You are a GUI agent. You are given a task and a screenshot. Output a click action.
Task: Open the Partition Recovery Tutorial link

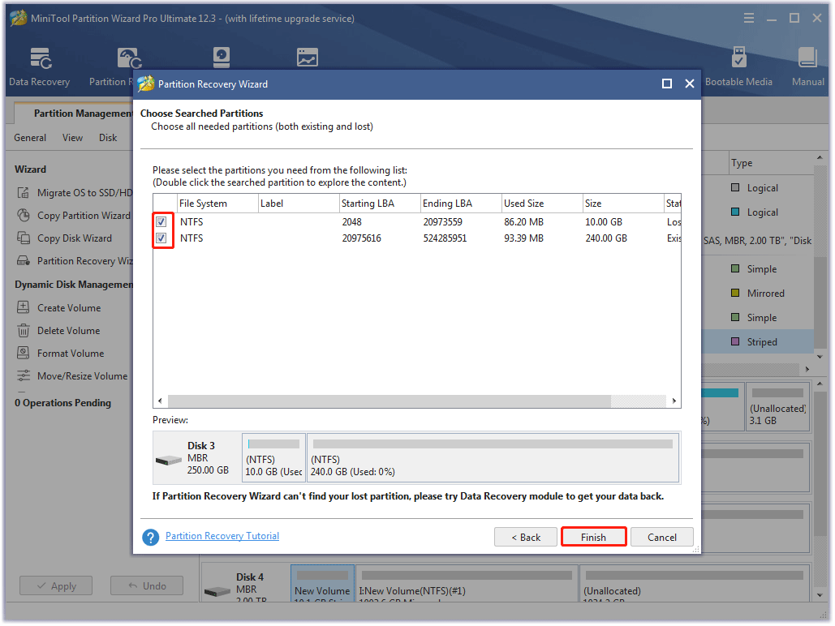222,536
